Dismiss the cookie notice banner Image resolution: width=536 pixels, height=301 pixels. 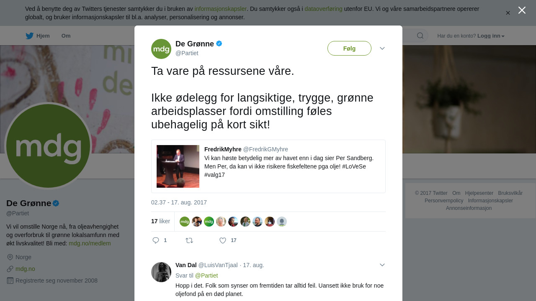tap(508, 13)
